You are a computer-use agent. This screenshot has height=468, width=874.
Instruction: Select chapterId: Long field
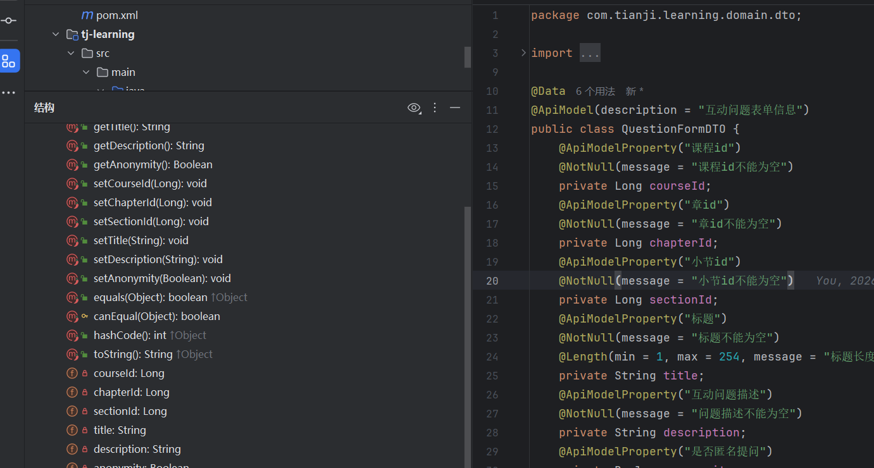[x=132, y=392]
